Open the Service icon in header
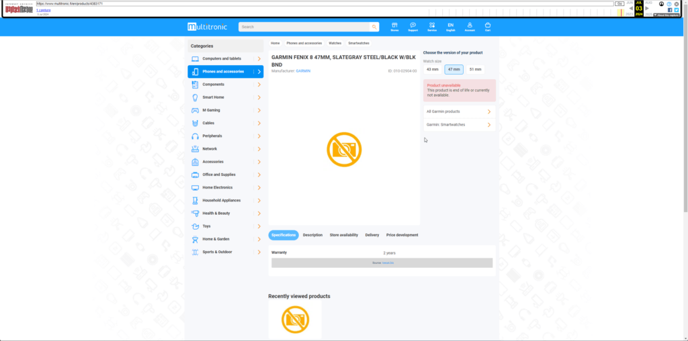 (431, 26)
